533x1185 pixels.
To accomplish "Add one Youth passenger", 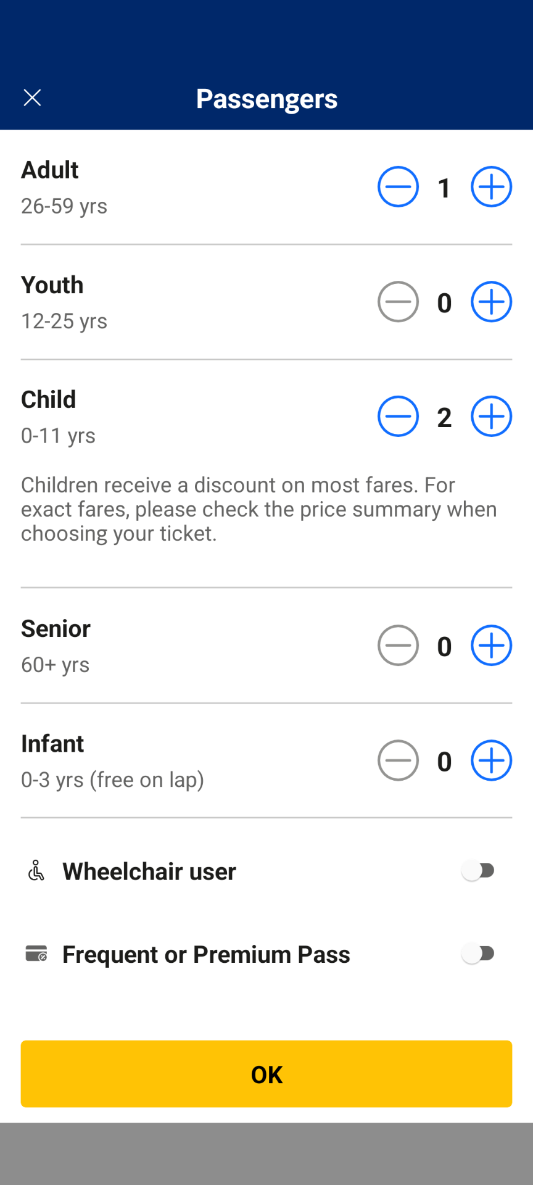I will tap(491, 302).
